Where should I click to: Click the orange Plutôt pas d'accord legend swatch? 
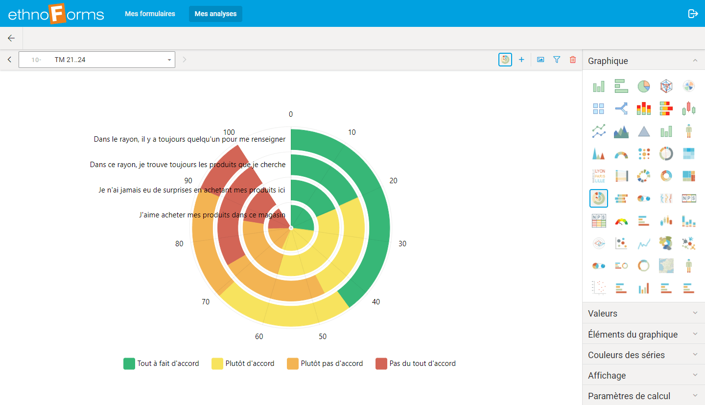[x=293, y=363]
